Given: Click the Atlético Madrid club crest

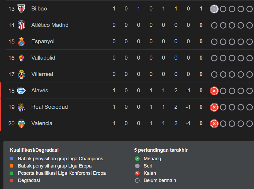Looking at the screenshot, I should click(x=21, y=25).
